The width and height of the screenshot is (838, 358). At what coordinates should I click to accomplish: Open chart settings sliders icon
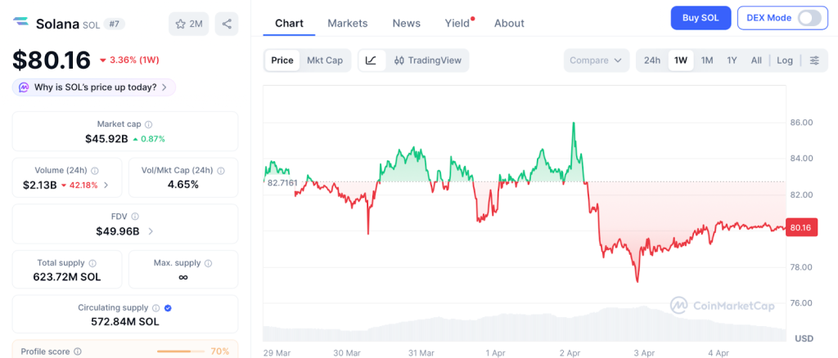(814, 60)
